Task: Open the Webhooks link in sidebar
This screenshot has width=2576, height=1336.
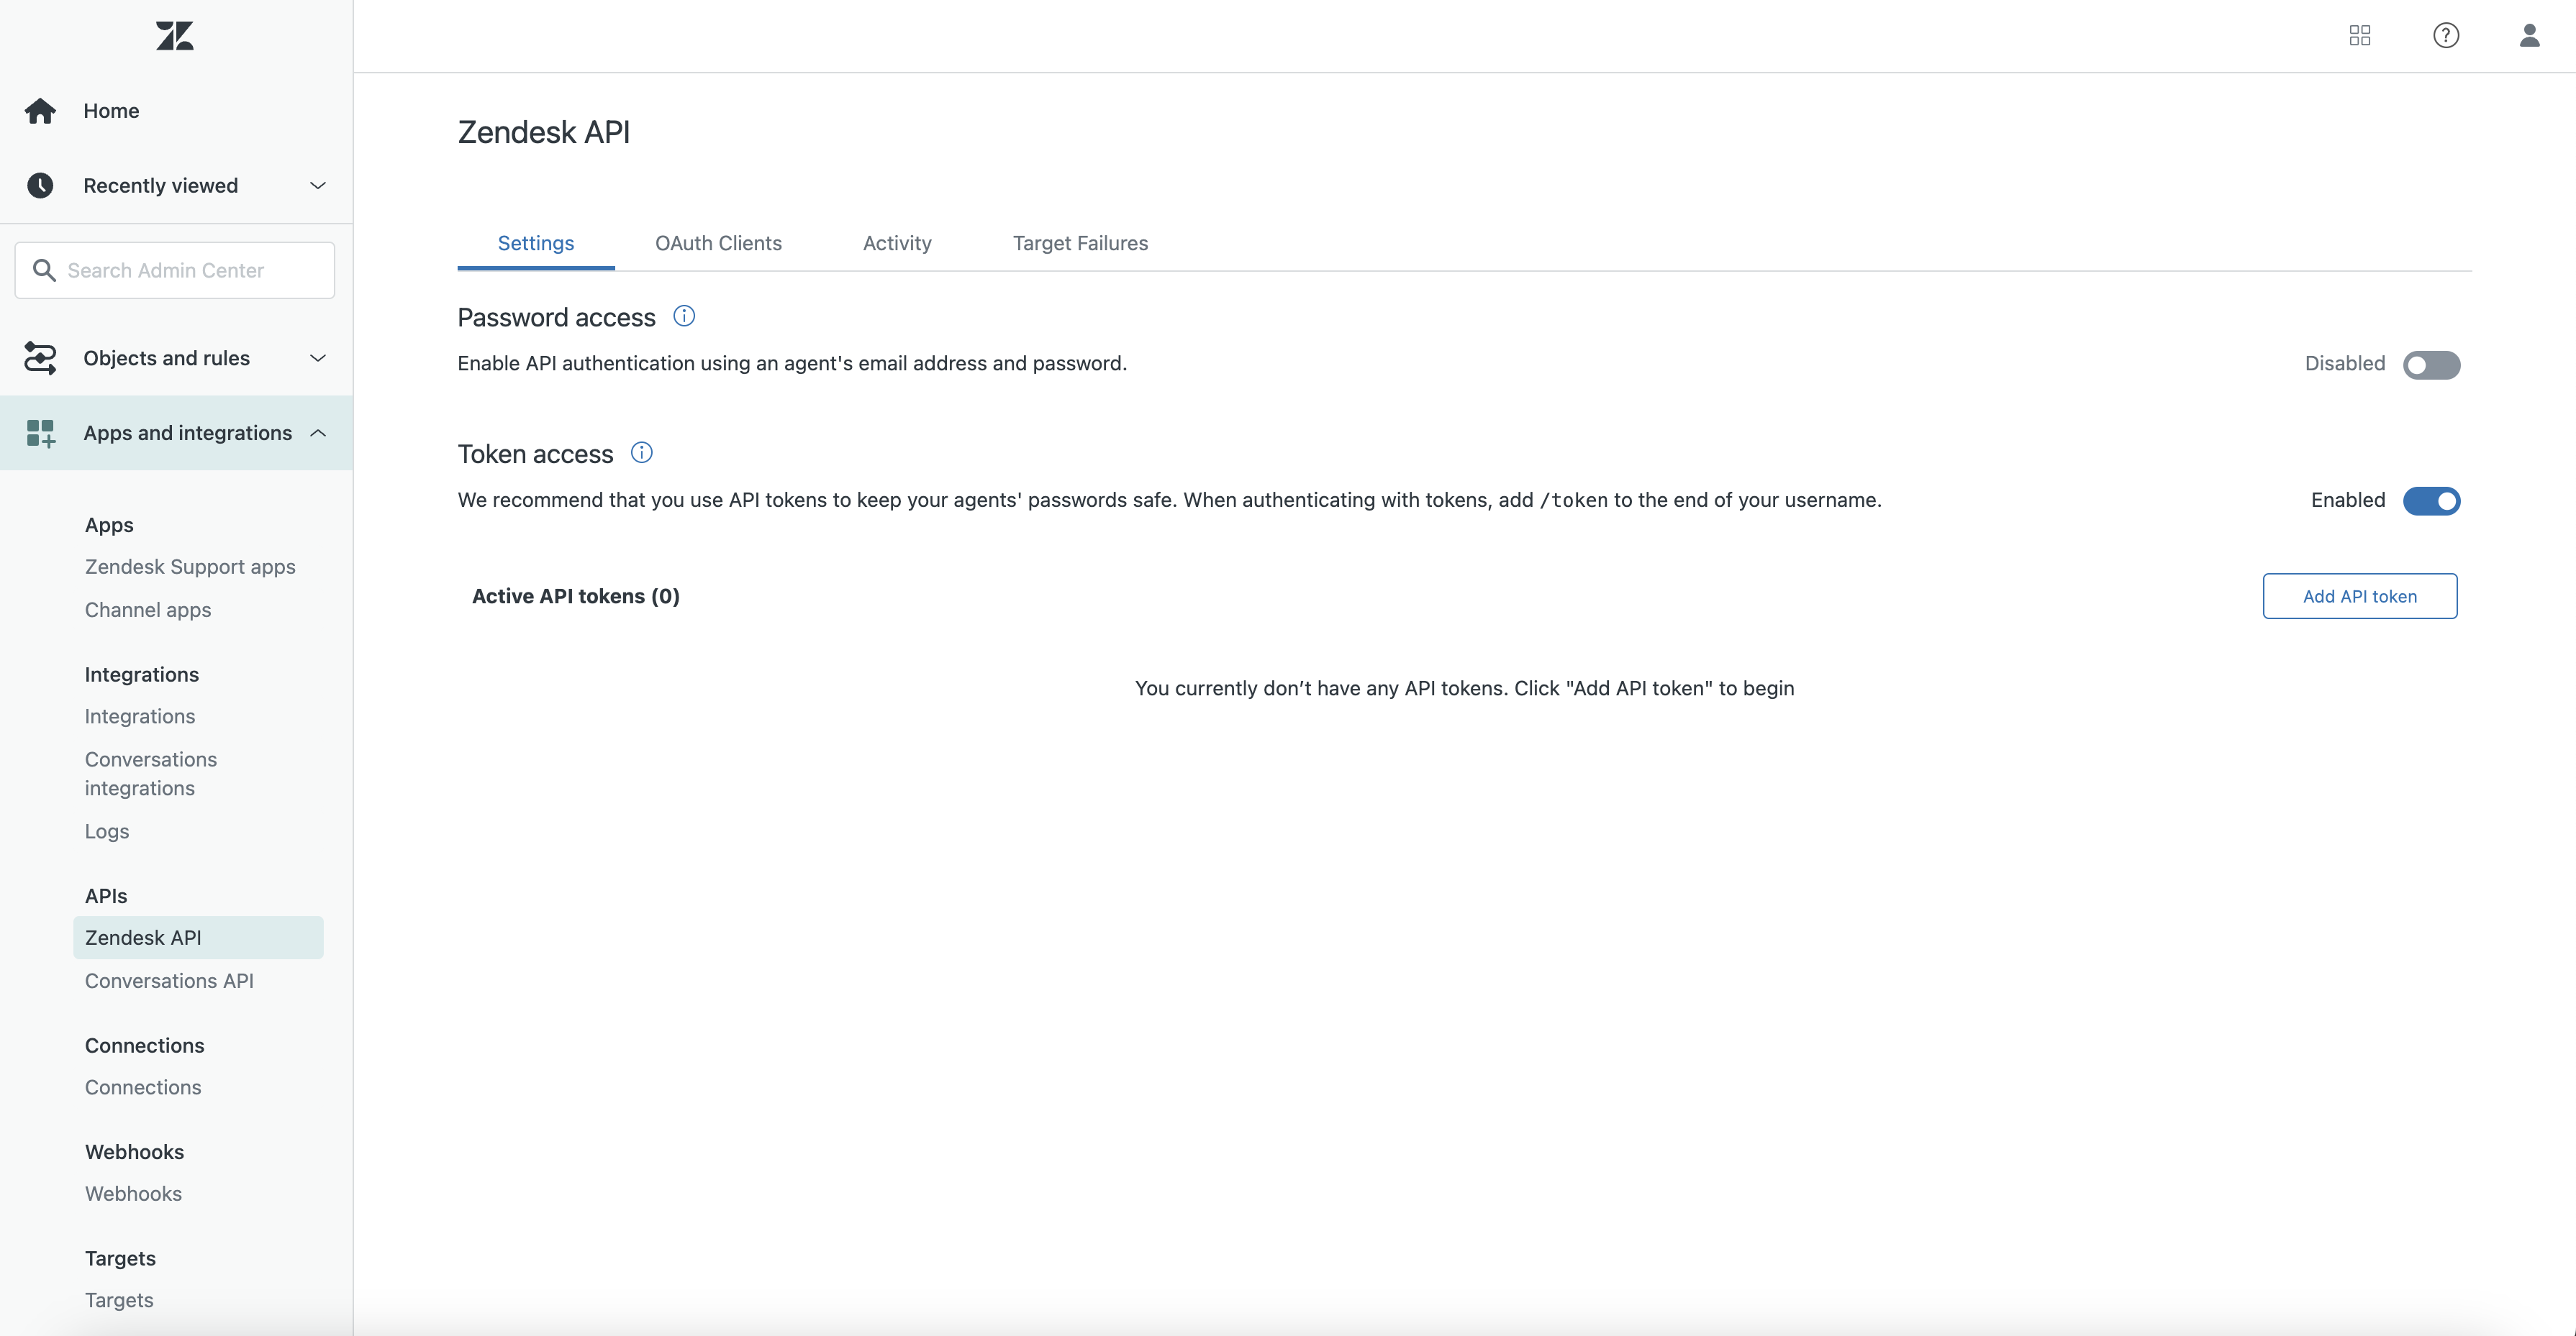Action: [133, 1193]
